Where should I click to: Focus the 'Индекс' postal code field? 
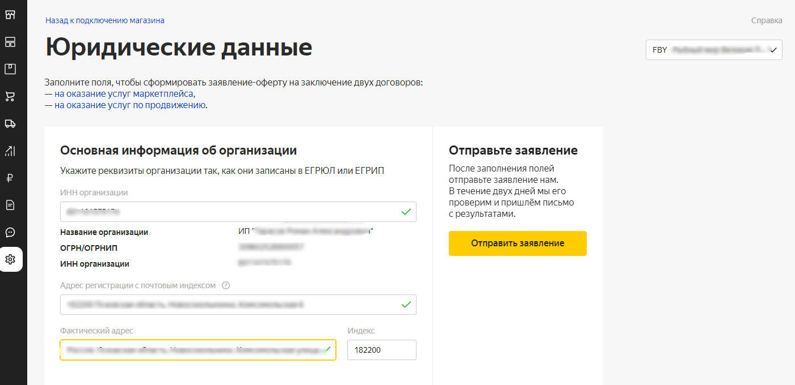(x=381, y=350)
